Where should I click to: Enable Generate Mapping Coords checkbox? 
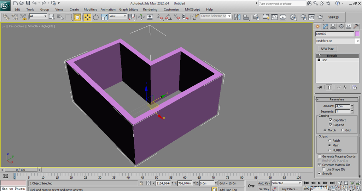pos(320,156)
